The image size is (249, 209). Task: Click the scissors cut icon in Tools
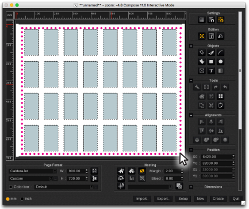pyautogui.click(x=211, y=105)
